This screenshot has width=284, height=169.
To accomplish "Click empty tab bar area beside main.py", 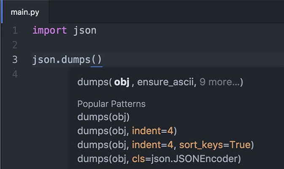I will click(x=166, y=12).
